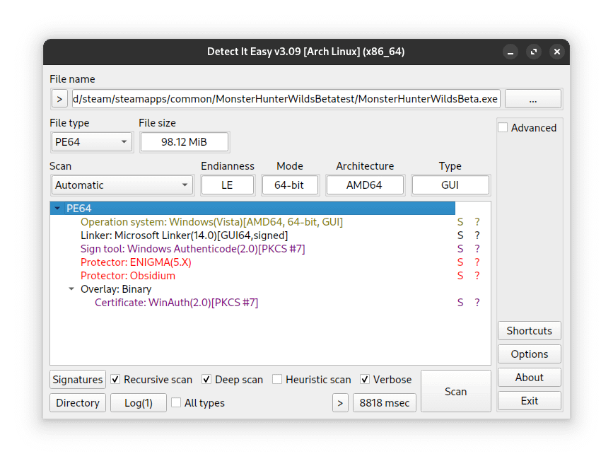Open the Scan mode Automatic dropdown
Image resolution: width=613 pixels, height=466 pixels.
pos(122,185)
